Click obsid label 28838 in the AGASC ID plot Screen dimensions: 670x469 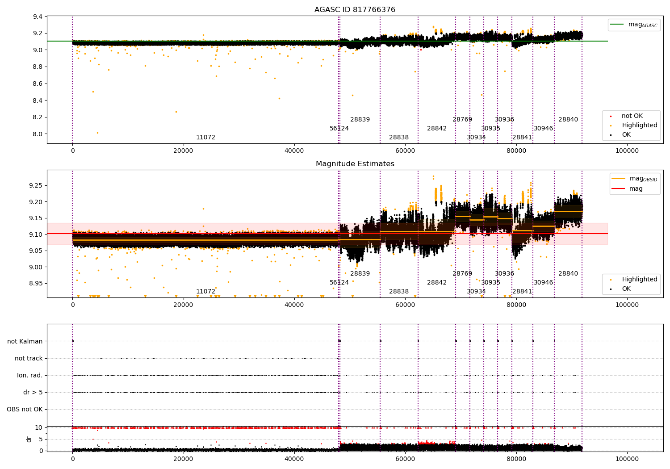click(x=399, y=138)
